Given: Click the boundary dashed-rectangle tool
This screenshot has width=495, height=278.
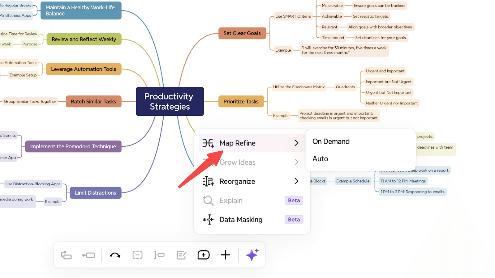Looking at the screenshot, I should [x=137, y=255].
